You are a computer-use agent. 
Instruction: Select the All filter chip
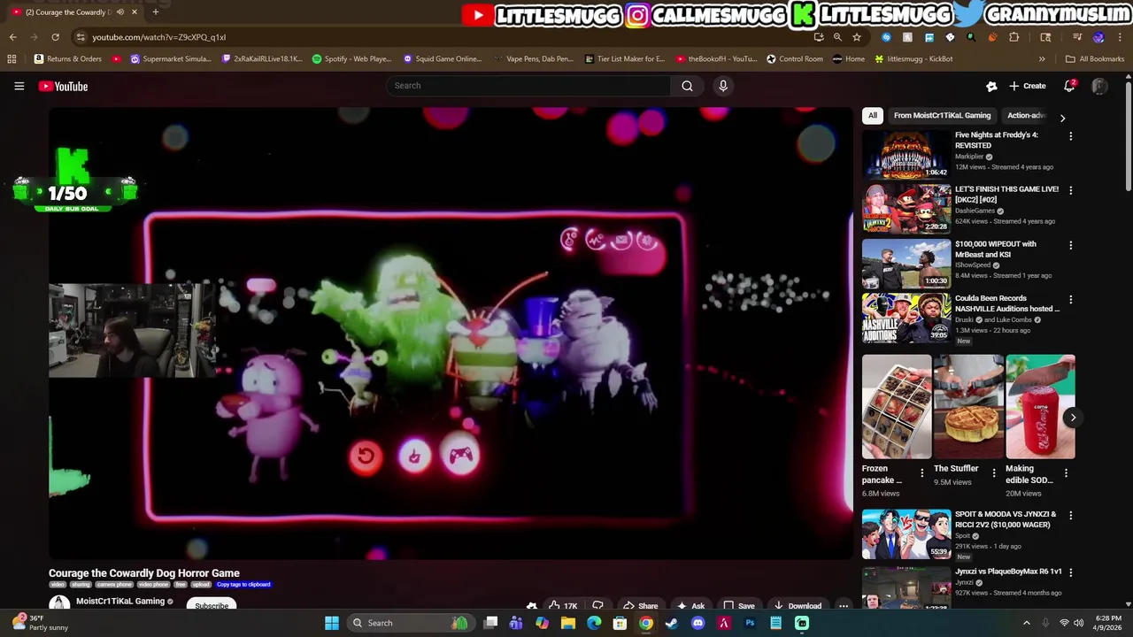point(873,115)
